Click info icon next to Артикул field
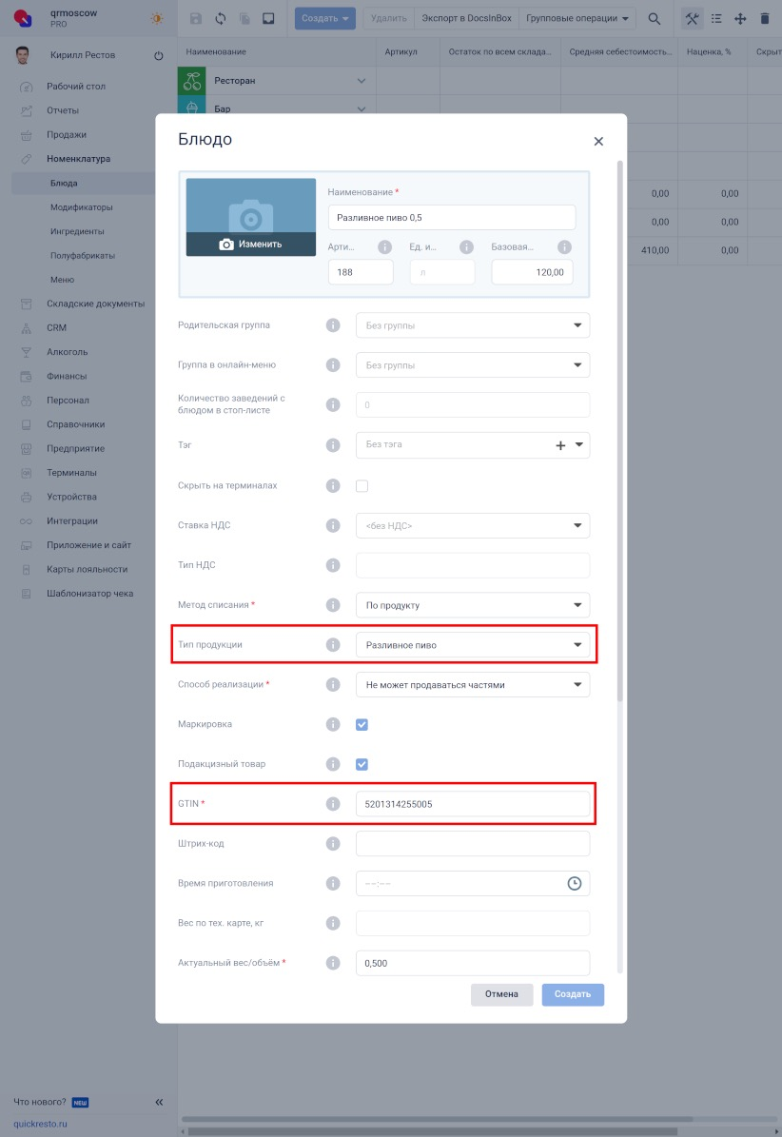 pos(385,247)
